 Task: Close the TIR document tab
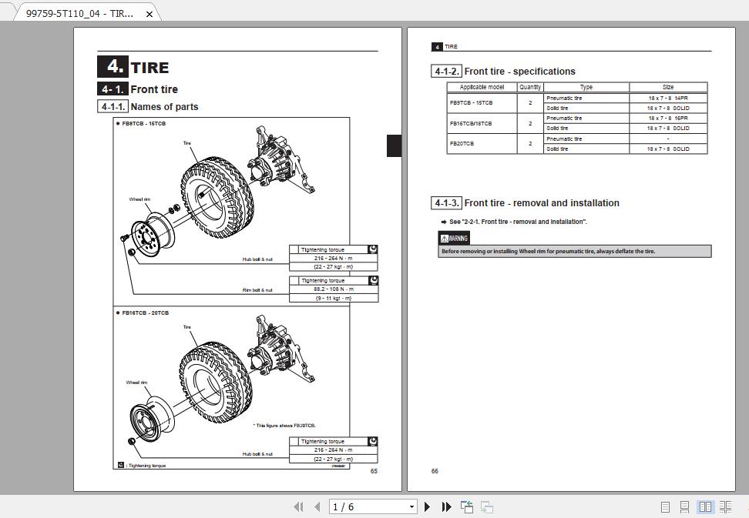[148, 13]
